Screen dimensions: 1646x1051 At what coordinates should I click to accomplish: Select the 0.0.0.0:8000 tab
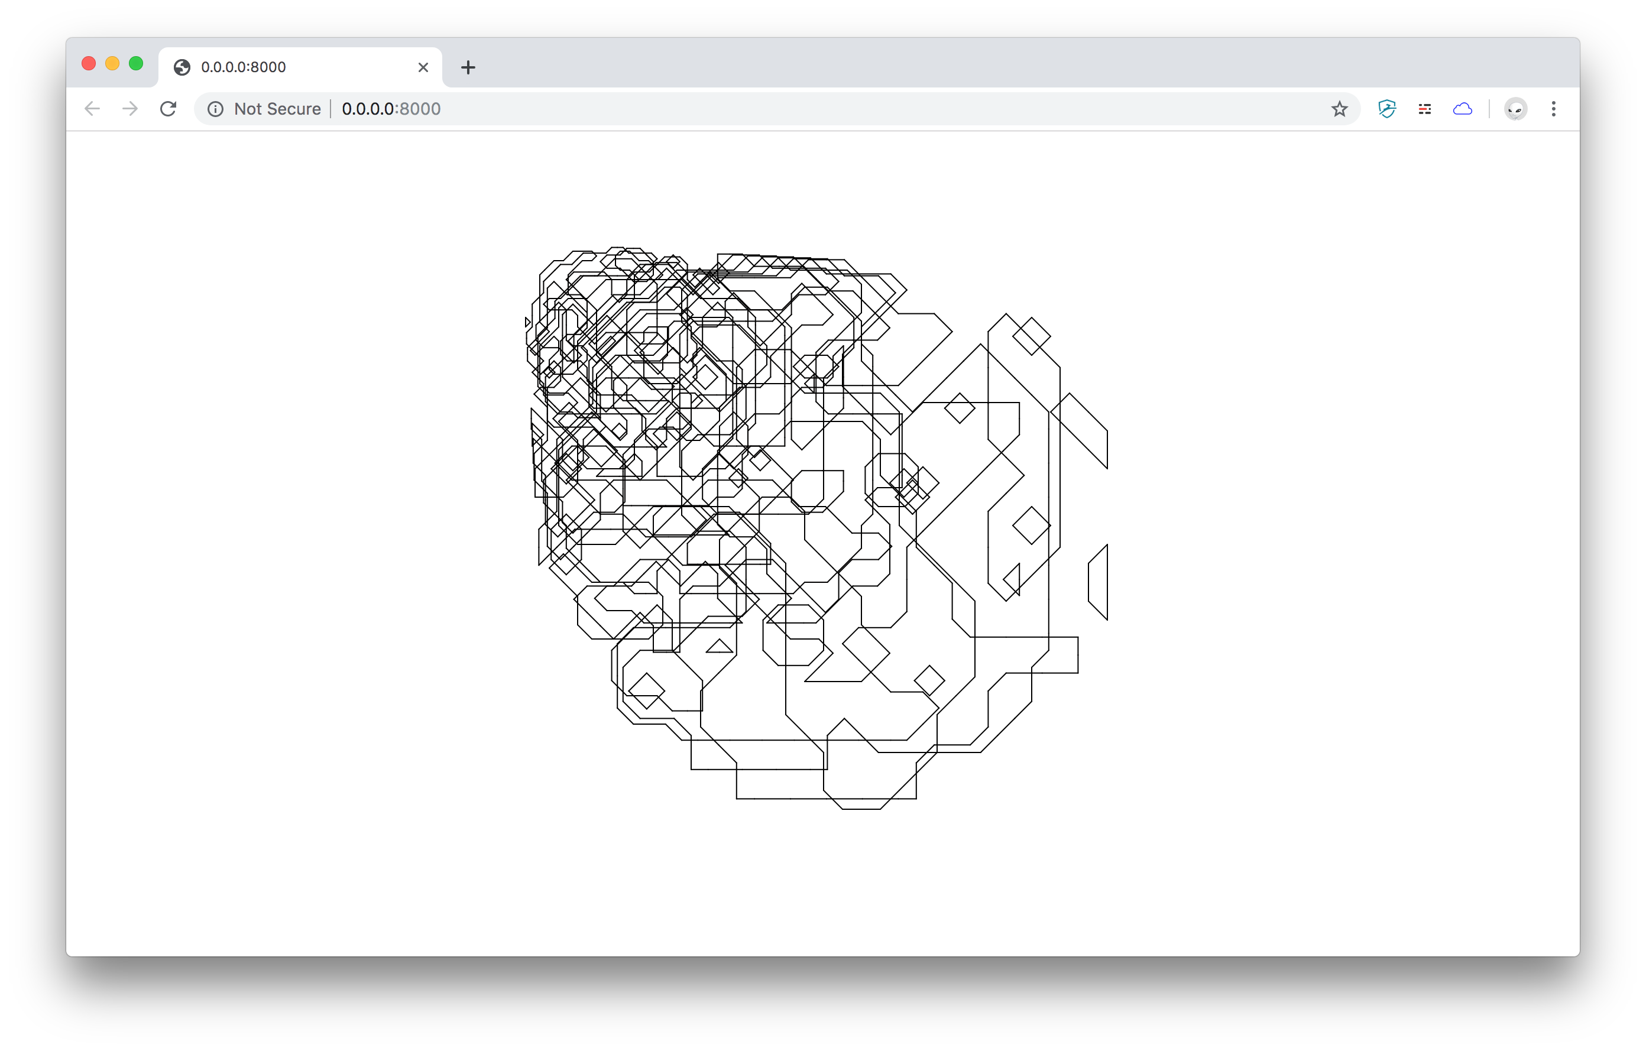coord(301,67)
